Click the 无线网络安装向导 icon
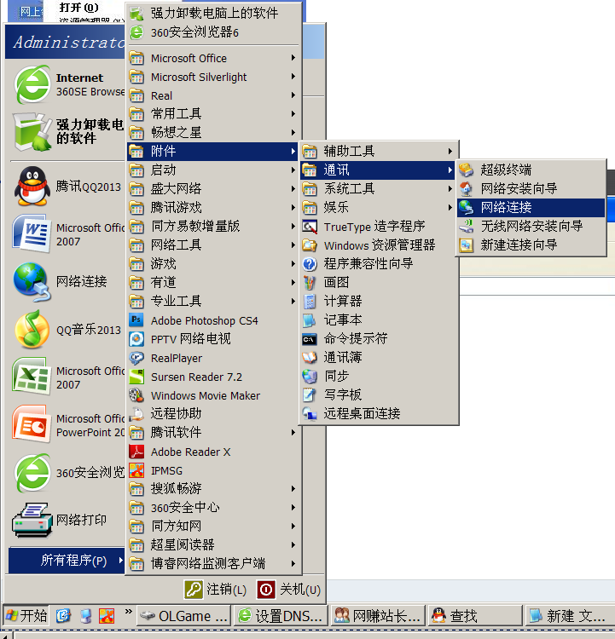The width and height of the screenshot is (615, 639). pyautogui.click(x=466, y=226)
